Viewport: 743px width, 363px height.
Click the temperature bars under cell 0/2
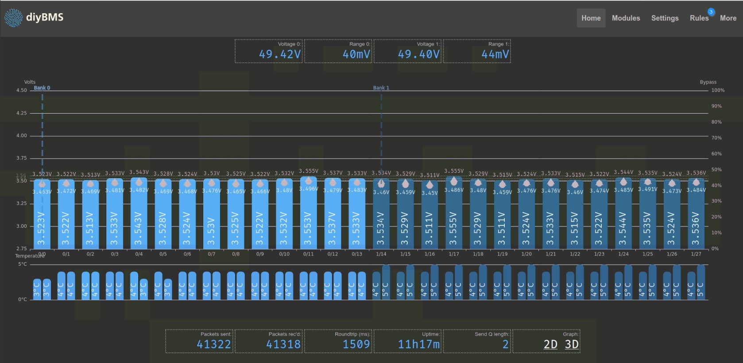pos(90,286)
